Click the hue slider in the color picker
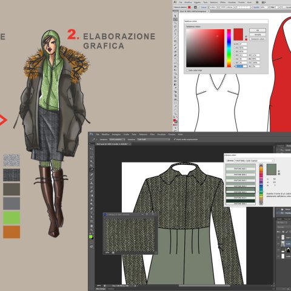 pos(229,48)
